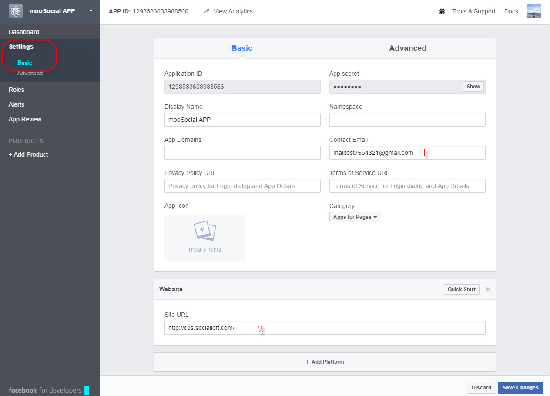Click the Quick Start button

pos(461,289)
